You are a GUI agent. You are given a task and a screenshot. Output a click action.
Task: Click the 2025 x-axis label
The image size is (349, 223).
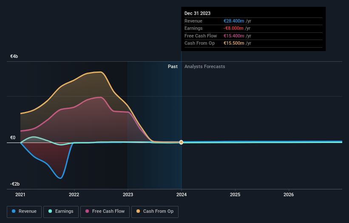pyautogui.click(x=235, y=194)
